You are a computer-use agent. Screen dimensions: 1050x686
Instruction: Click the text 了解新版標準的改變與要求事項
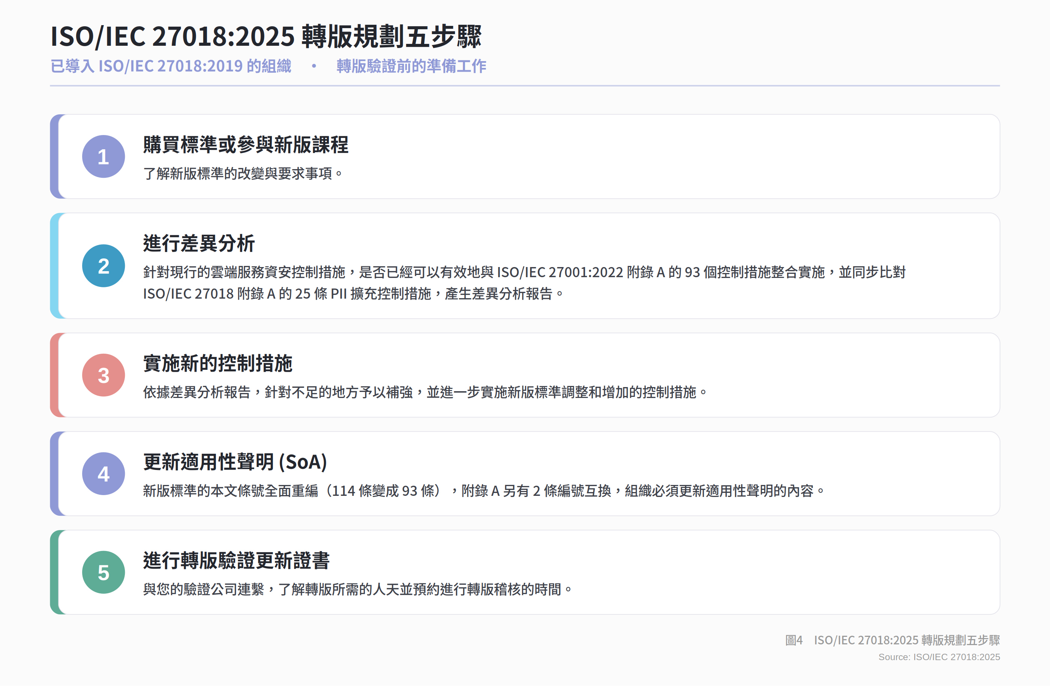tap(243, 173)
